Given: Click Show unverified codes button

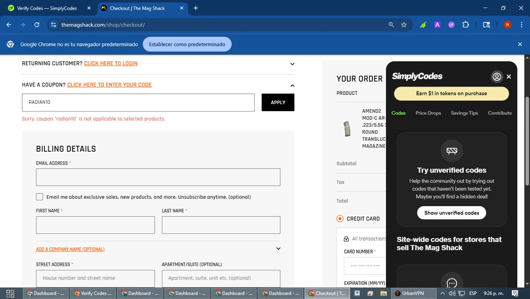Looking at the screenshot, I should pyautogui.click(x=452, y=213).
